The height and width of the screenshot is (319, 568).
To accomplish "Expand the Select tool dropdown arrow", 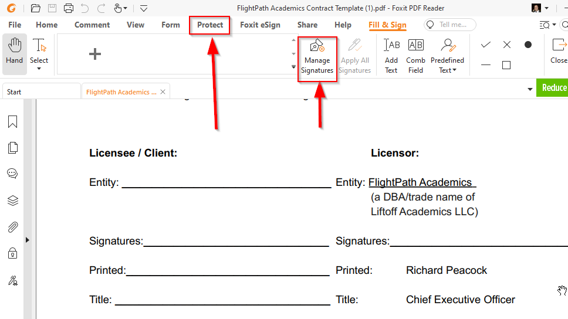I will pyautogui.click(x=39, y=69).
